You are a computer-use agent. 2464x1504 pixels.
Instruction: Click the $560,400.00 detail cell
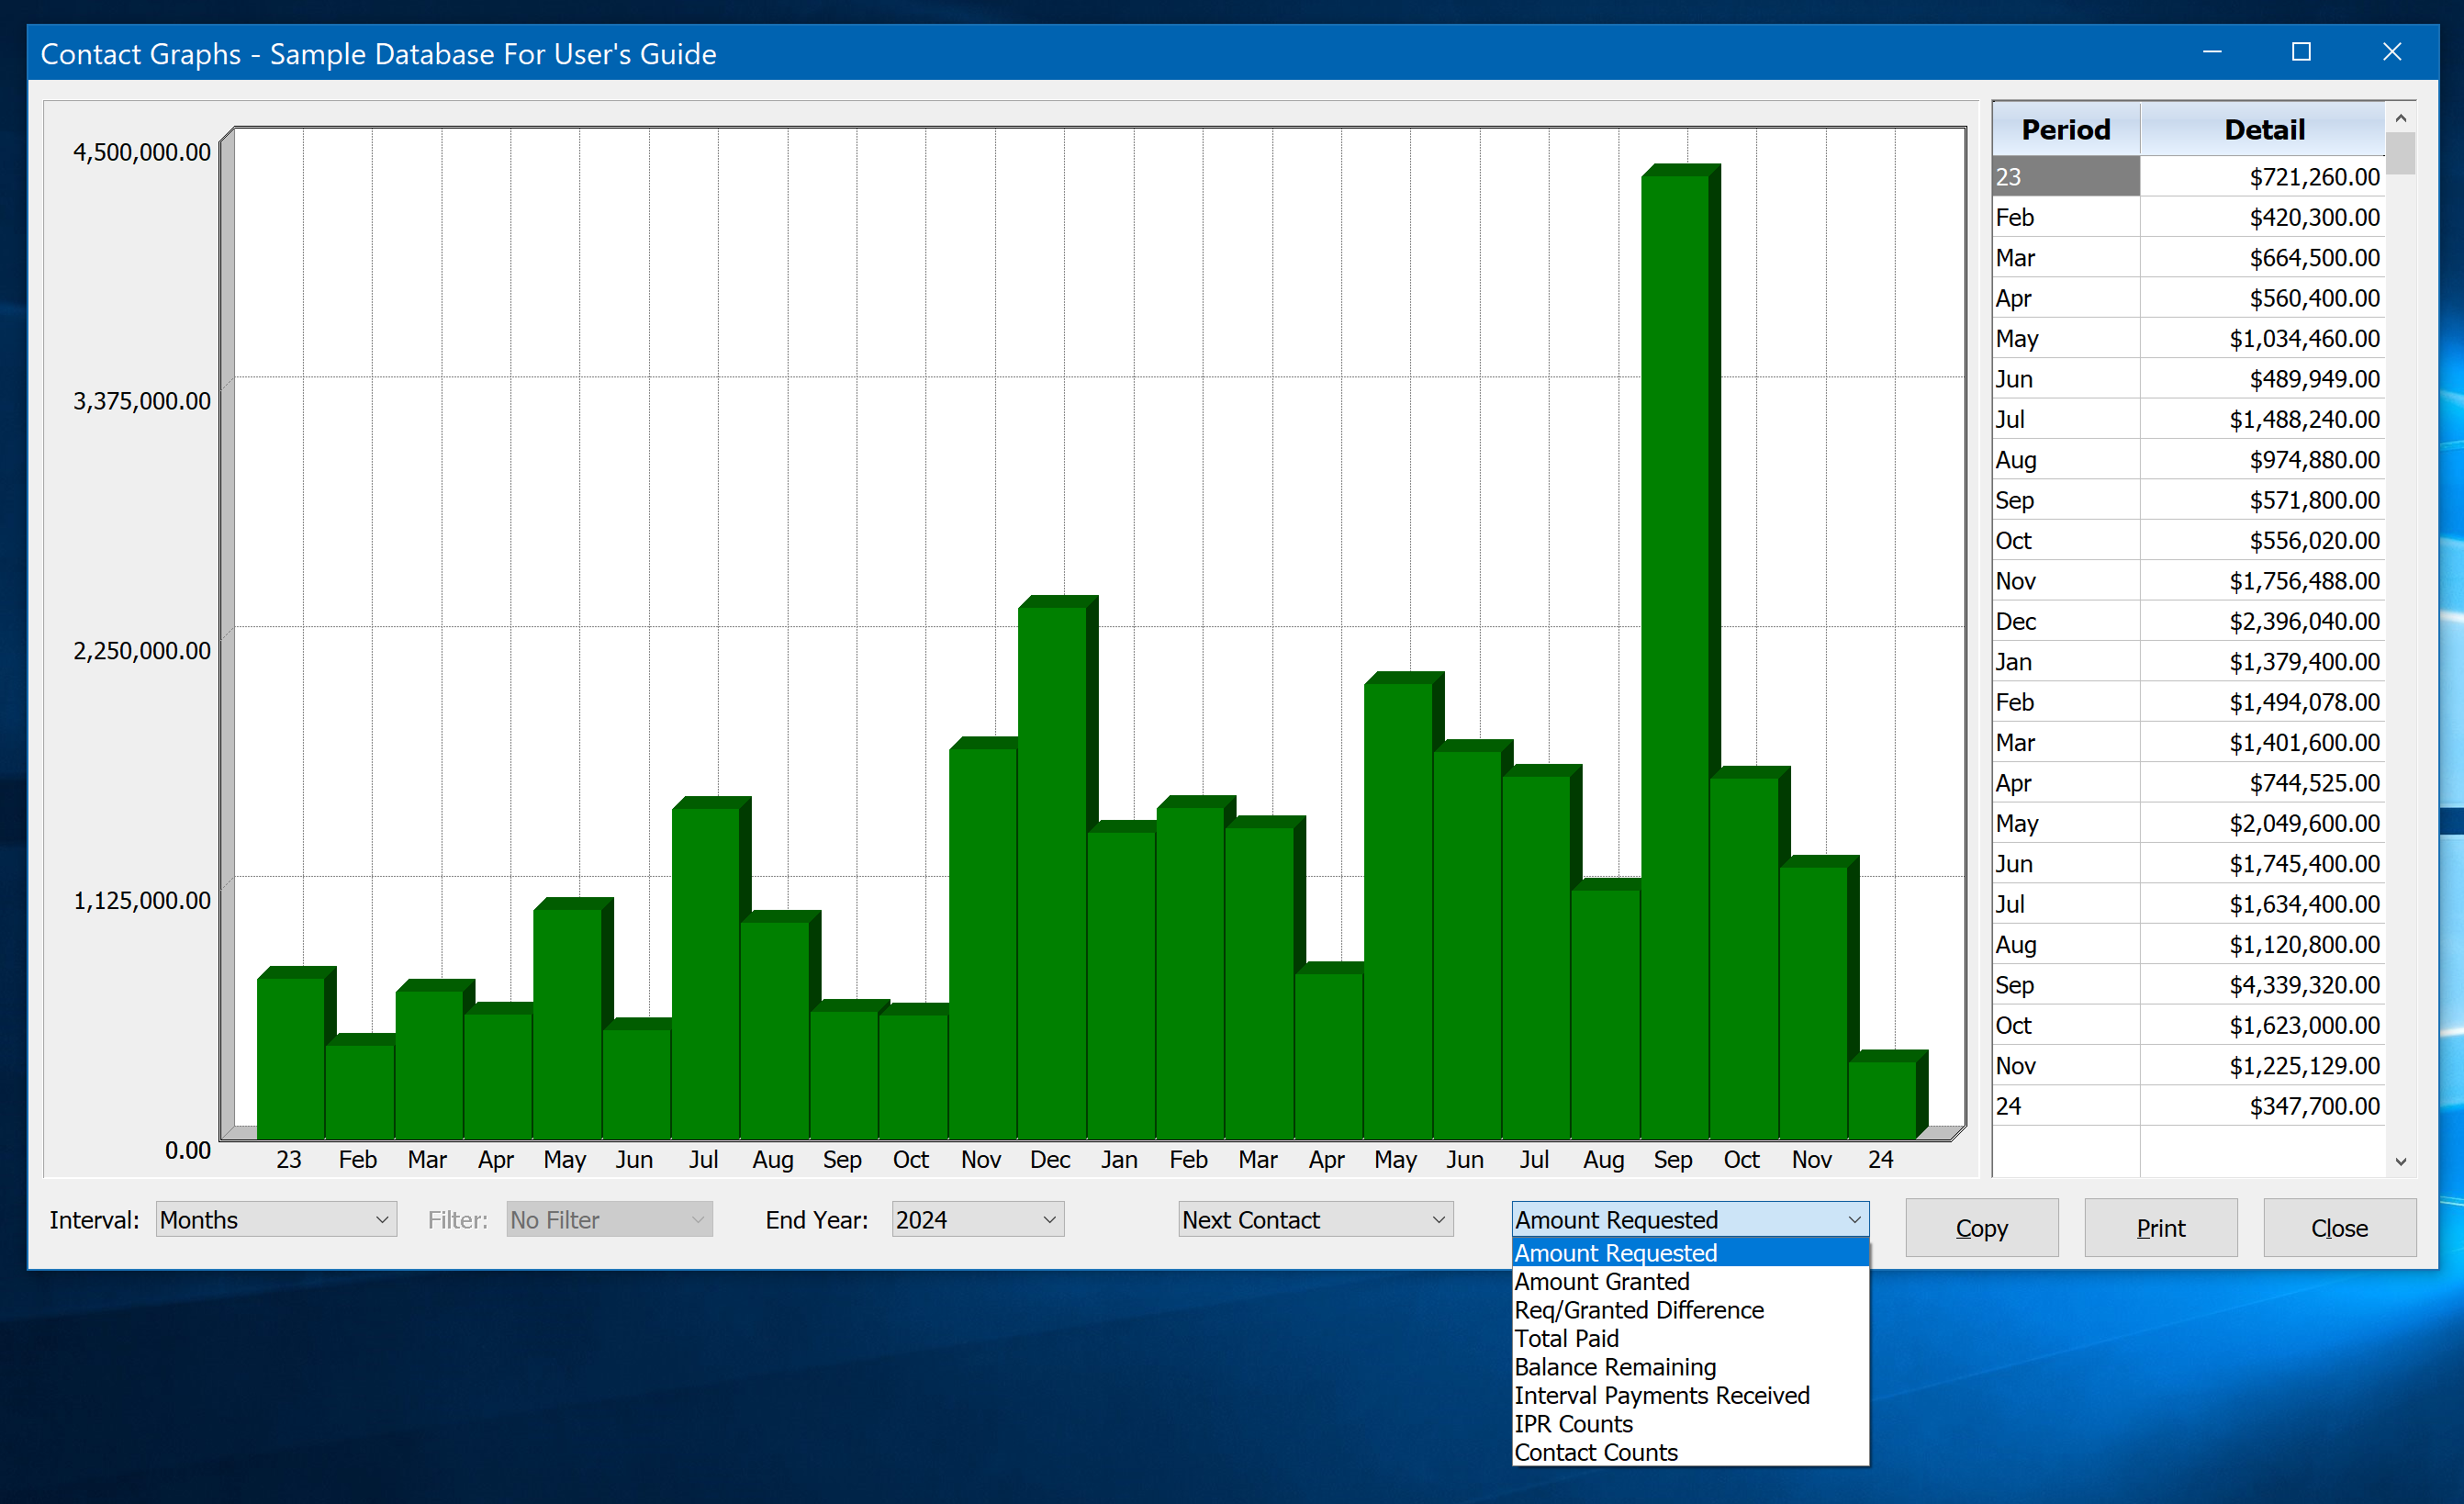click(x=2263, y=298)
